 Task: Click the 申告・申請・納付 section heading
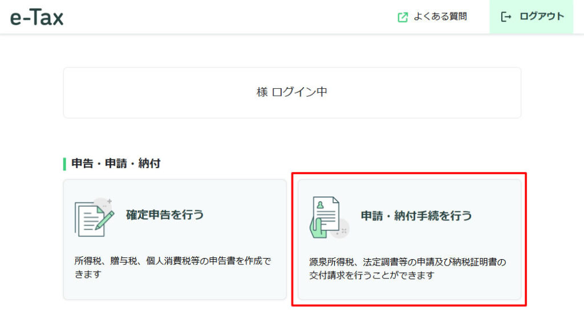point(116,163)
